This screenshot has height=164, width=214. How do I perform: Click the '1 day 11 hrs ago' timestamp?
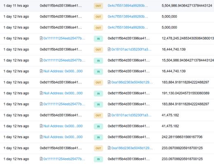pyautogui.click(x=16, y=6)
